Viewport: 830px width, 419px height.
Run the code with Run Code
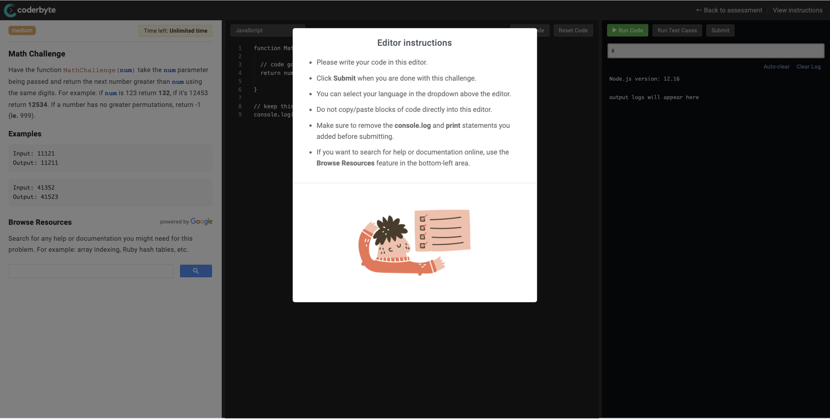(x=627, y=30)
